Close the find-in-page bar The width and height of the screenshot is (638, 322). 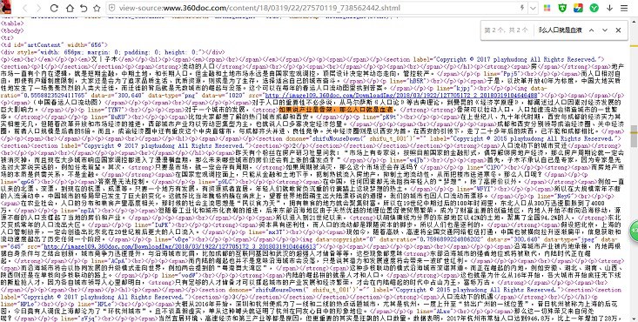(618, 30)
